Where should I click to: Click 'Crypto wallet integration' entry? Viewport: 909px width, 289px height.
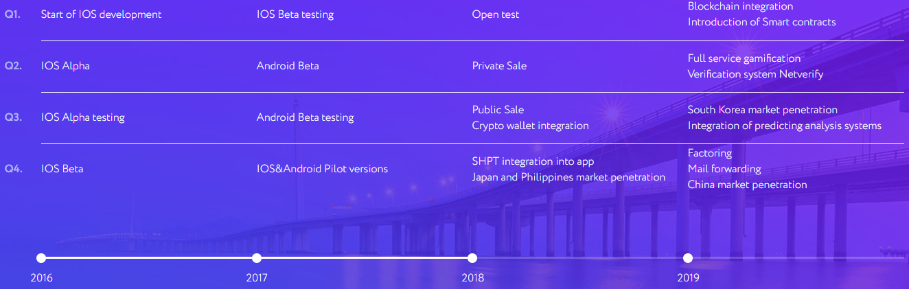click(x=530, y=126)
